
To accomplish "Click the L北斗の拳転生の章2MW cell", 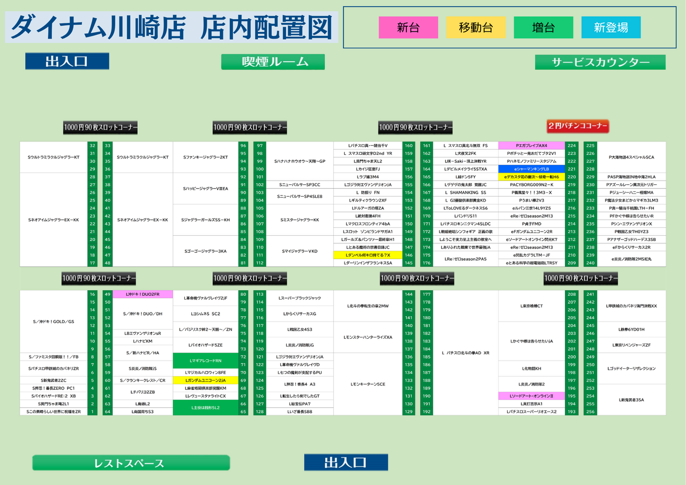I will tap(368, 306).
